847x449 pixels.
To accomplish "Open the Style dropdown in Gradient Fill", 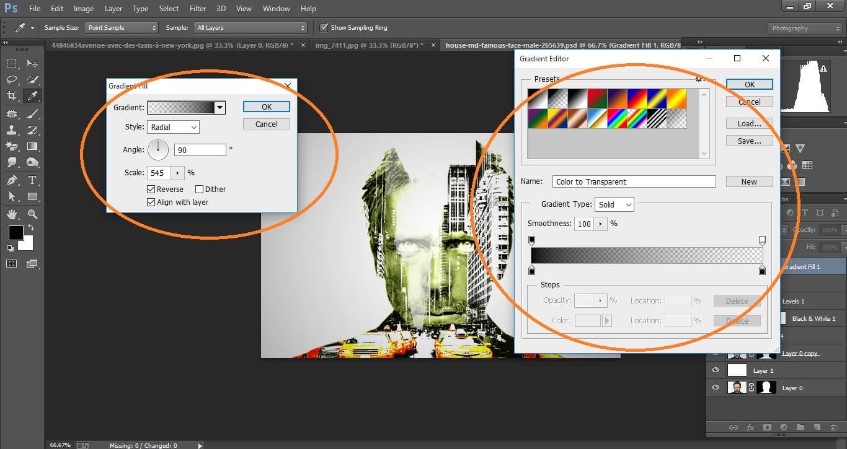I will (x=173, y=126).
